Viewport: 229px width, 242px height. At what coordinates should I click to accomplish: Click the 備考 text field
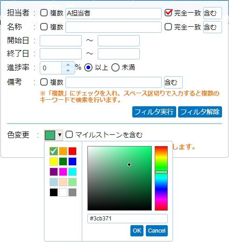(x=114, y=82)
